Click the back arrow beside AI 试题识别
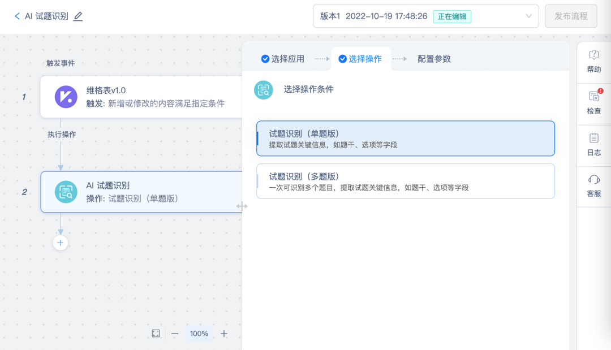This screenshot has width=611, height=350. (17, 16)
